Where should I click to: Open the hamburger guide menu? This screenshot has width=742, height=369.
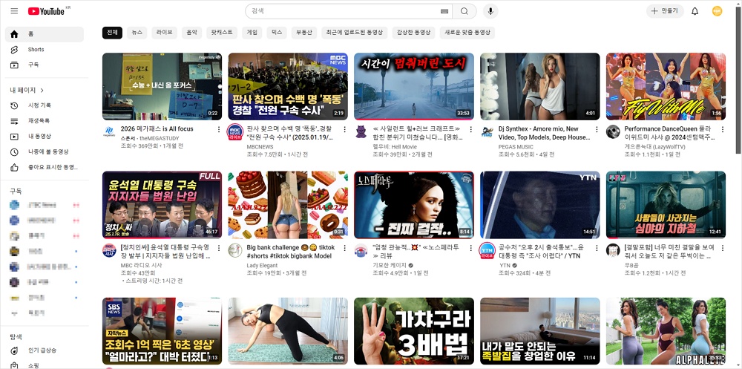(14, 11)
